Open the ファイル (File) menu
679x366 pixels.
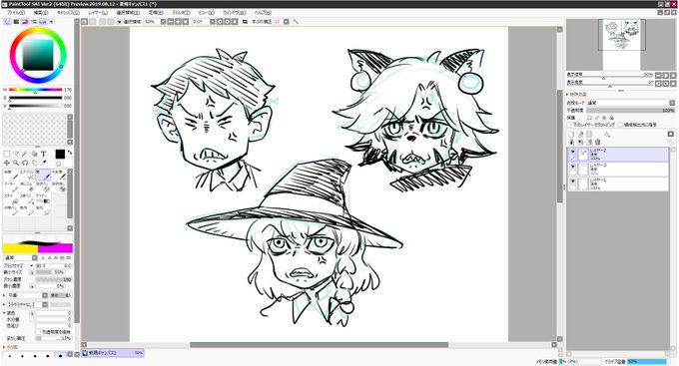(16, 13)
